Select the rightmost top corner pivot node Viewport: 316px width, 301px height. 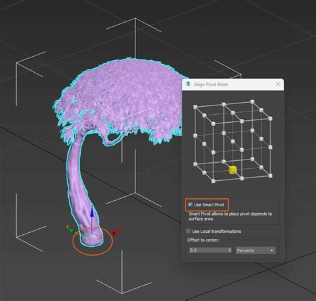(270, 119)
